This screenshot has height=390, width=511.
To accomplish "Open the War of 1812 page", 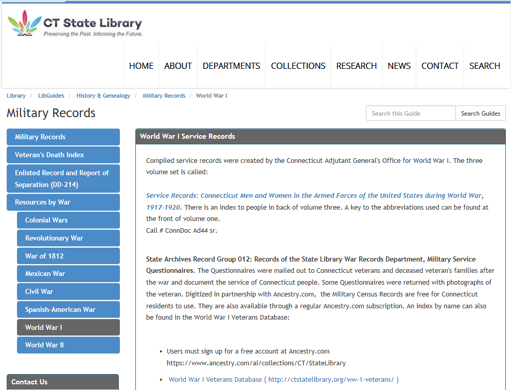I will (x=68, y=256).
